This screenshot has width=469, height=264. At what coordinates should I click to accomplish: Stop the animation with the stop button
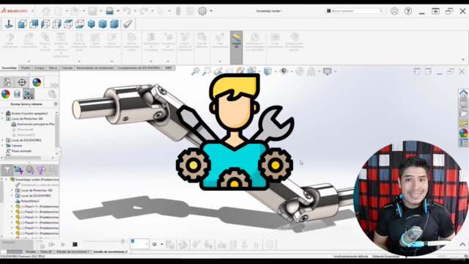click(75, 244)
